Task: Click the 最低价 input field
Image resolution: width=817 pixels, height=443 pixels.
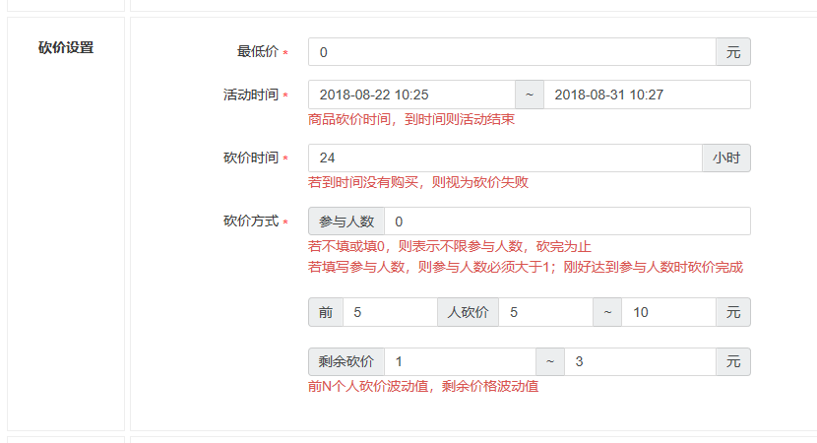Action: click(x=511, y=52)
